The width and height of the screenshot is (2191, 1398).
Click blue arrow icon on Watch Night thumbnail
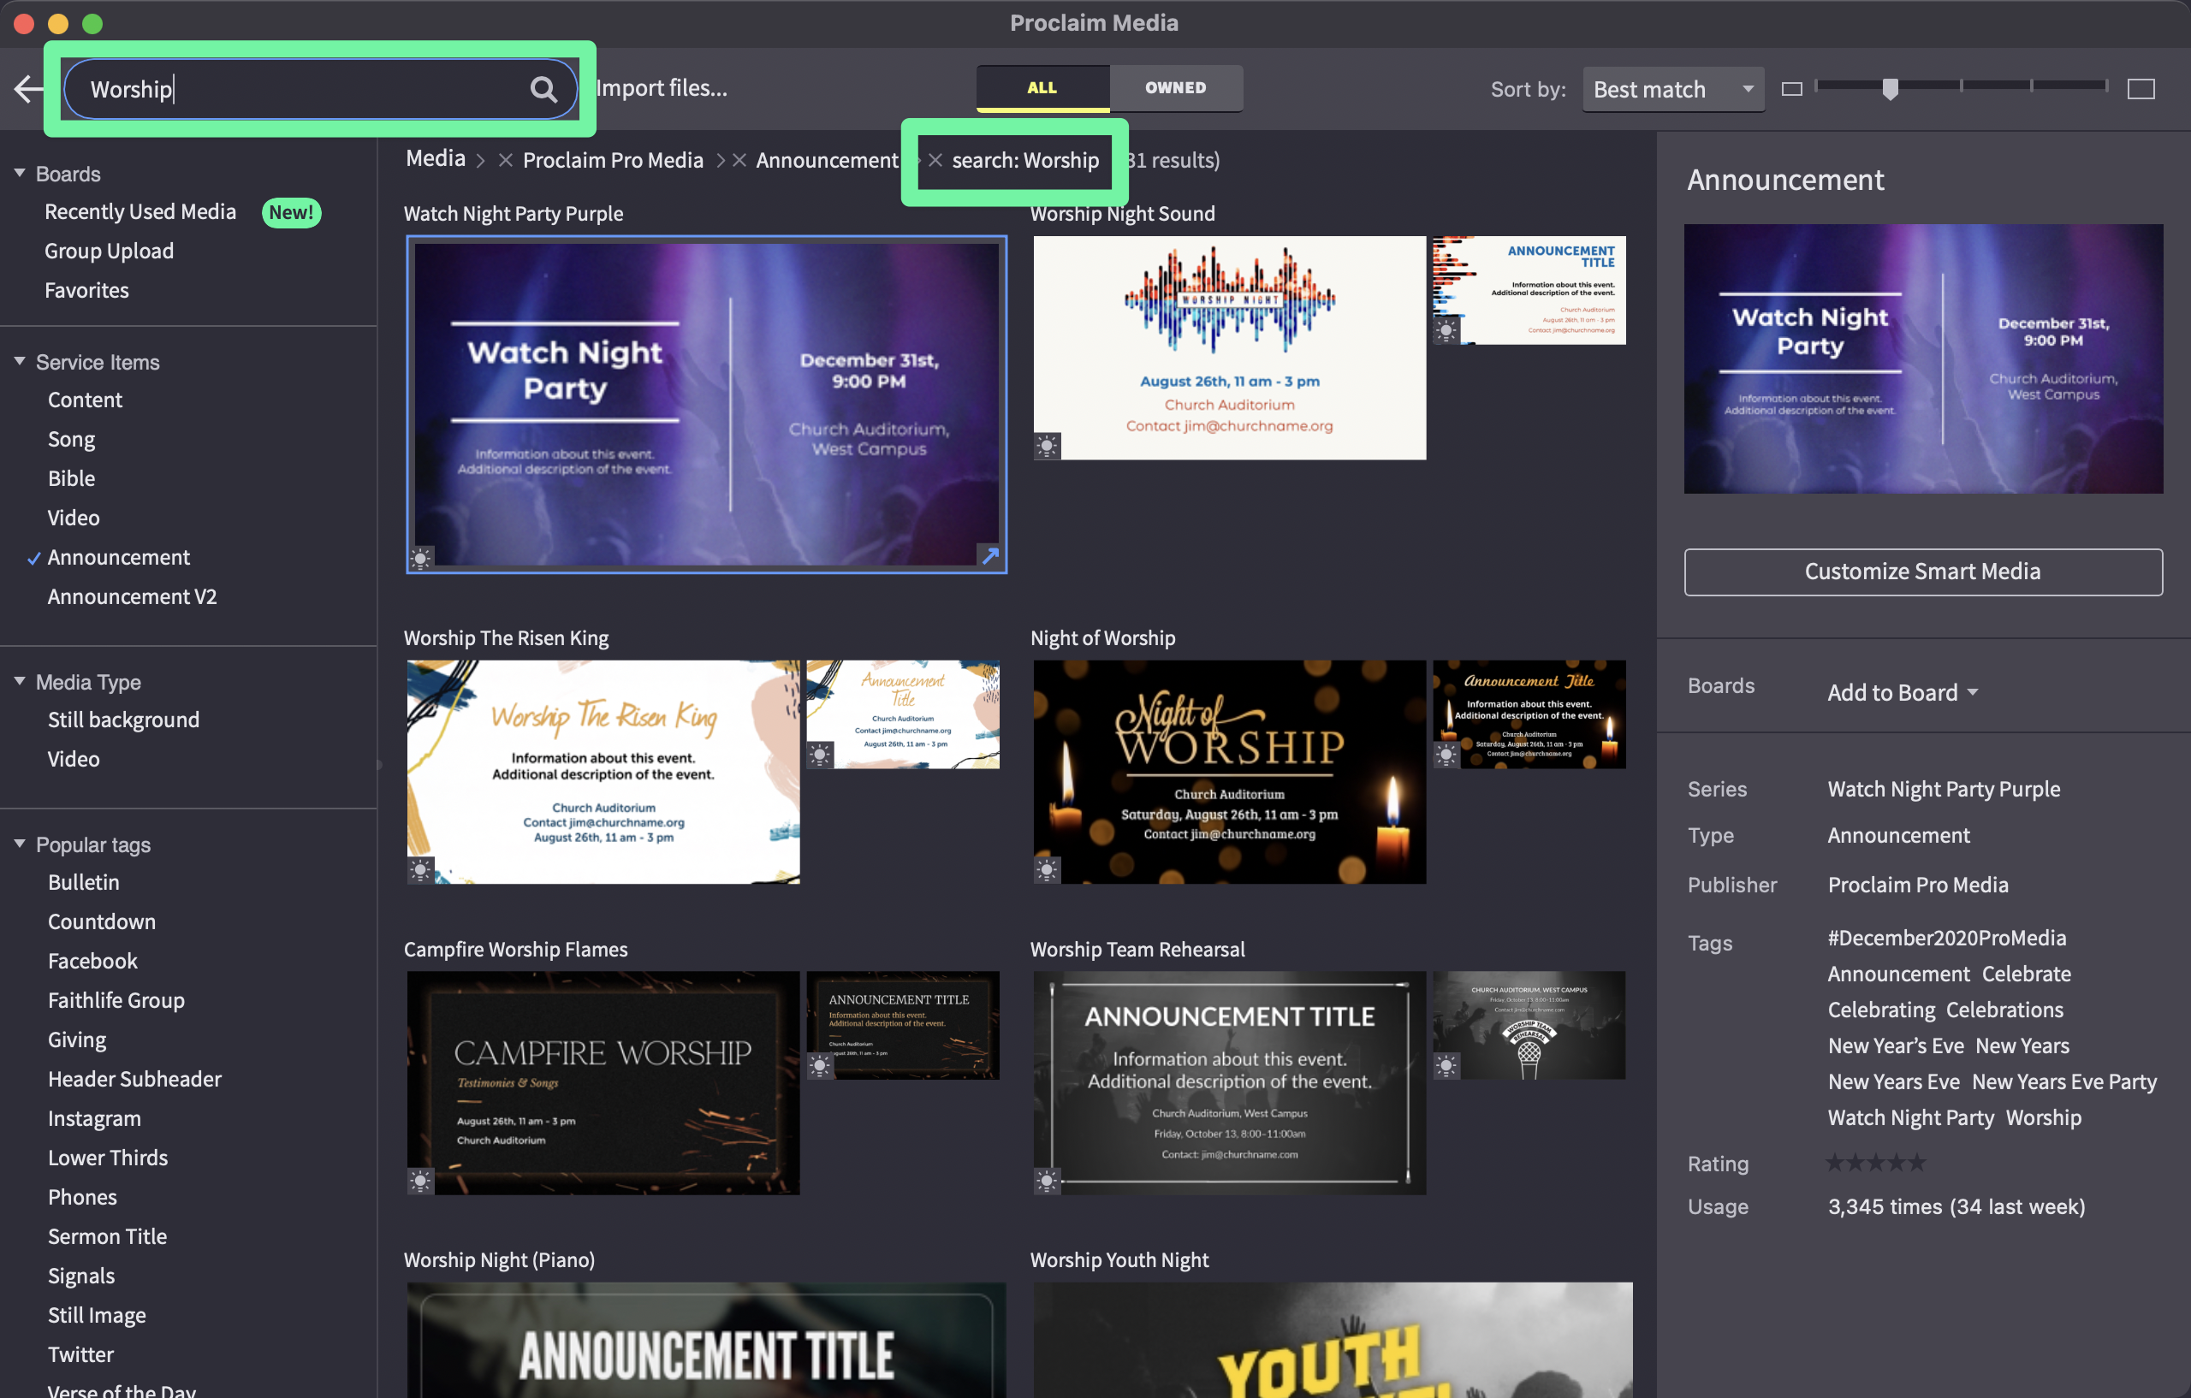[x=989, y=554]
